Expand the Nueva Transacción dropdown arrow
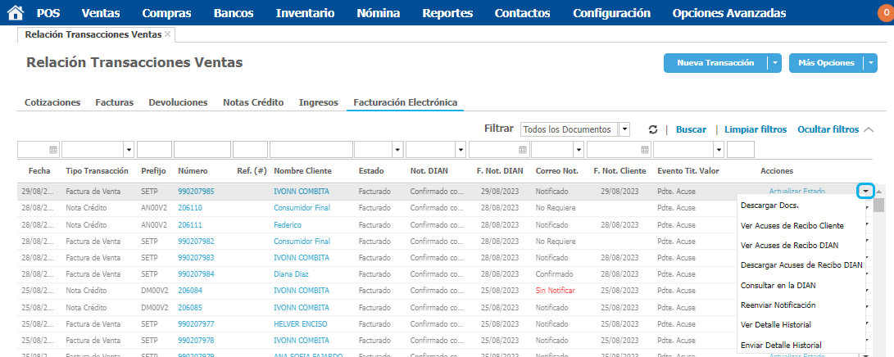 pos(774,63)
